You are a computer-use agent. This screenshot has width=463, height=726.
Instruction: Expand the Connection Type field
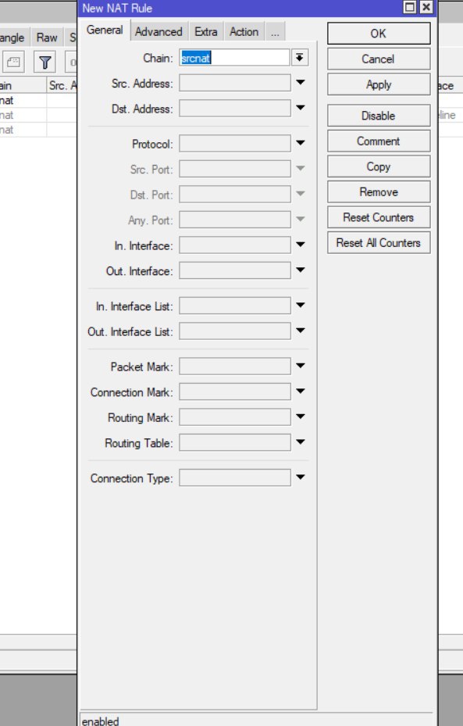click(x=300, y=477)
